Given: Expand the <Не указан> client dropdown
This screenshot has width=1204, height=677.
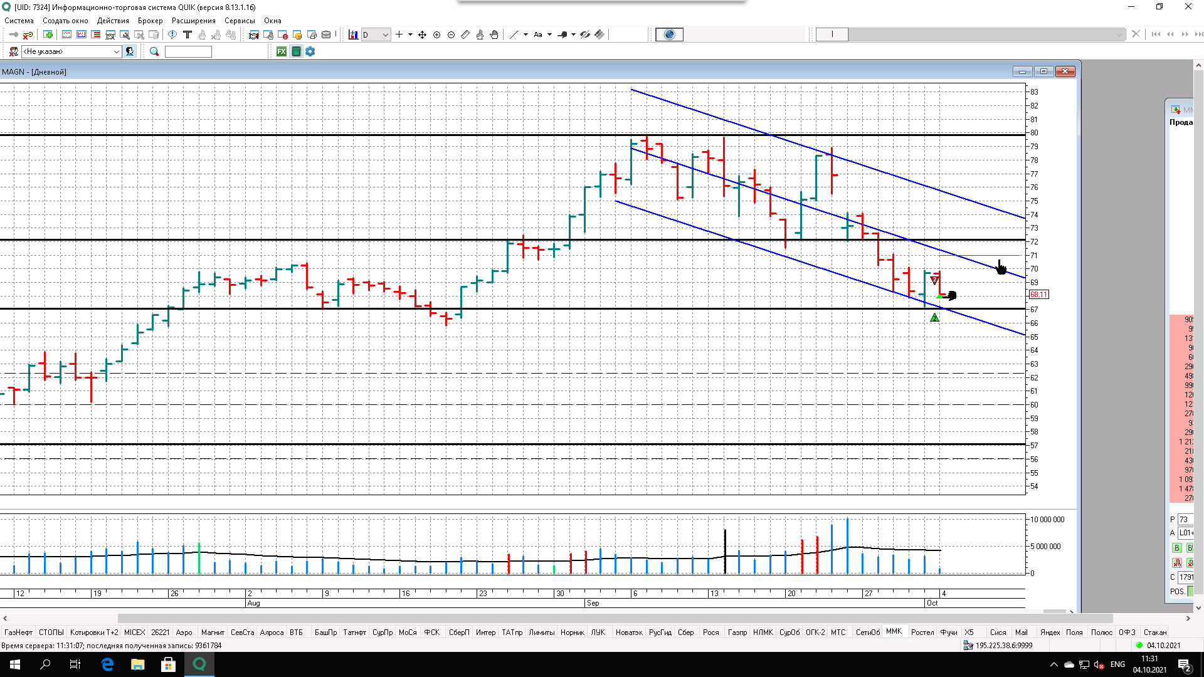Looking at the screenshot, I should [x=117, y=51].
